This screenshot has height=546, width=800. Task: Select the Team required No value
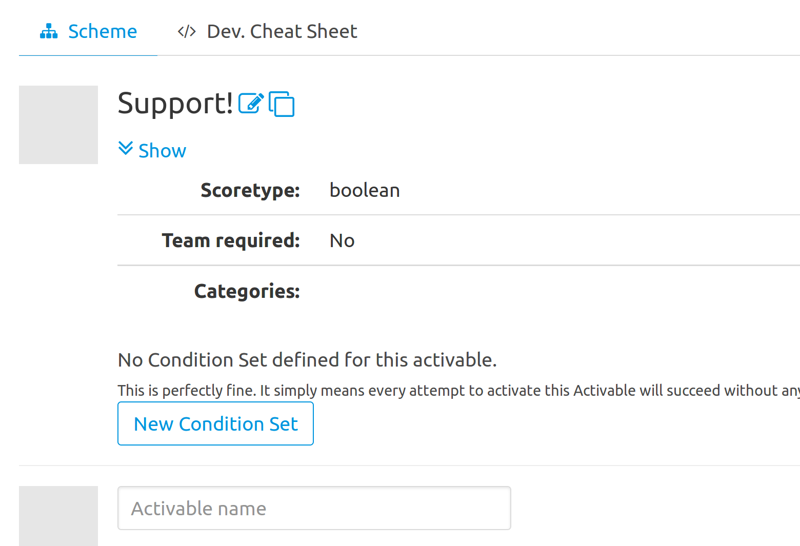pos(342,240)
